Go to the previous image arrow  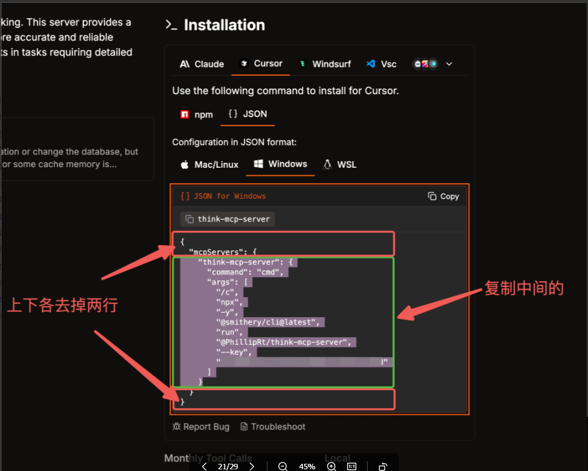tap(204, 467)
